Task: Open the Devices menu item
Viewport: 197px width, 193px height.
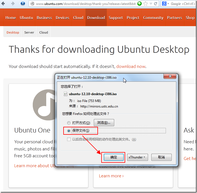Action: click(x=62, y=18)
